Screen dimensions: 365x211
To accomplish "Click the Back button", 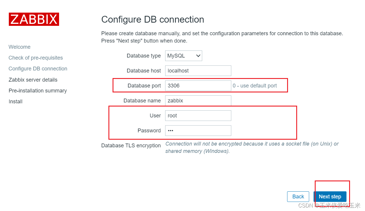I will (298, 197).
